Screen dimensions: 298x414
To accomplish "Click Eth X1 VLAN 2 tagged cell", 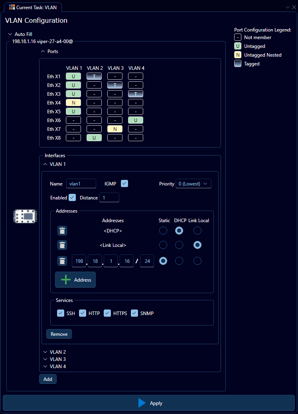I will click(x=94, y=76).
